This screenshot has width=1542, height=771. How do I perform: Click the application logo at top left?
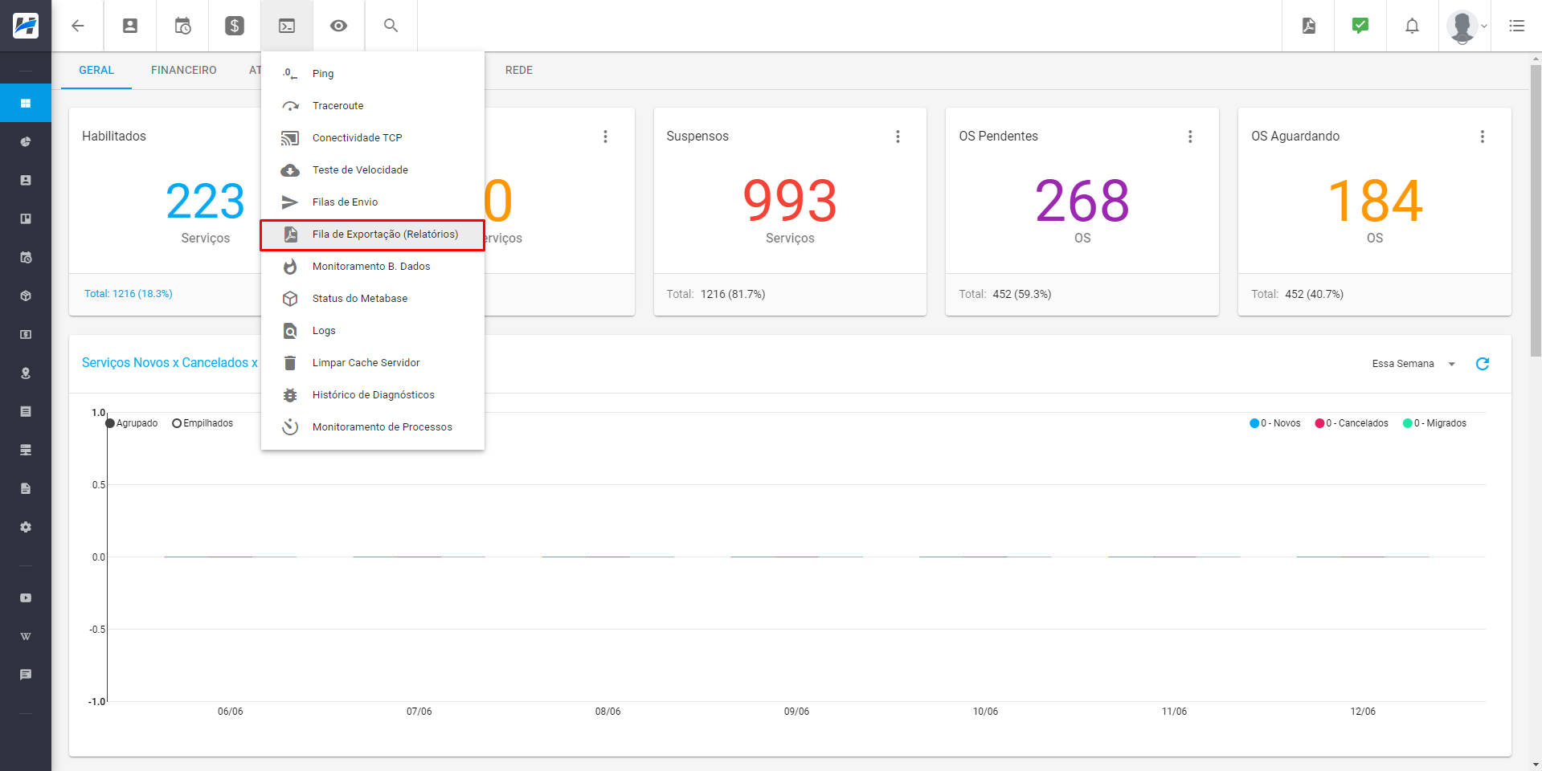tap(26, 26)
